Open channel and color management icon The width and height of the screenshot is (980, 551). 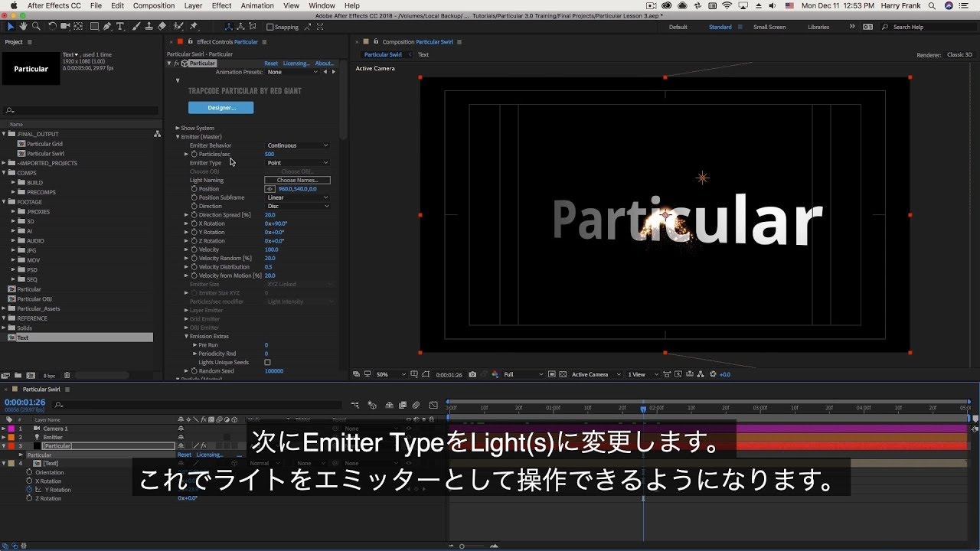495,374
